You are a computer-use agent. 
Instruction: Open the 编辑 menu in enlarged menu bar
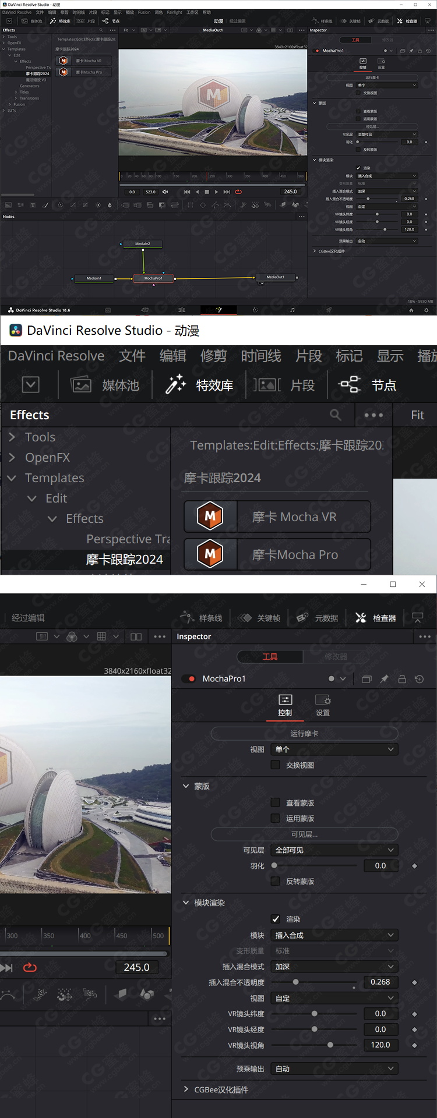click(x=173, y=356)
